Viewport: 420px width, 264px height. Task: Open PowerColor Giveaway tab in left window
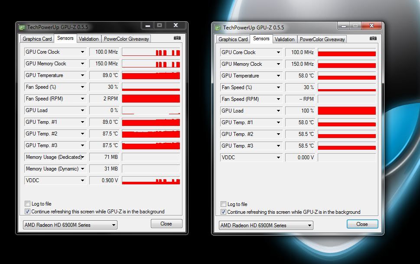127,39
